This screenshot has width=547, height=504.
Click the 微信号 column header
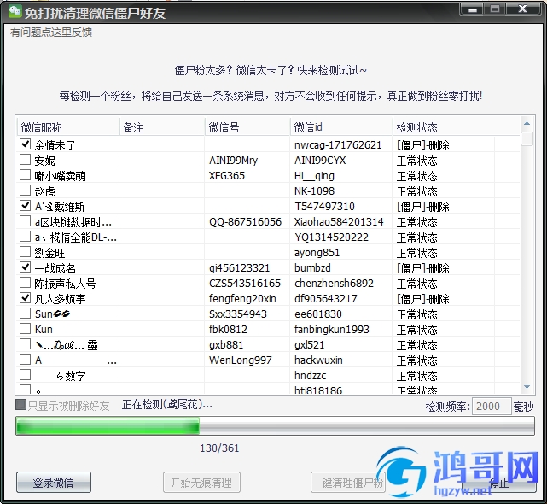click(x=247, y=127)
